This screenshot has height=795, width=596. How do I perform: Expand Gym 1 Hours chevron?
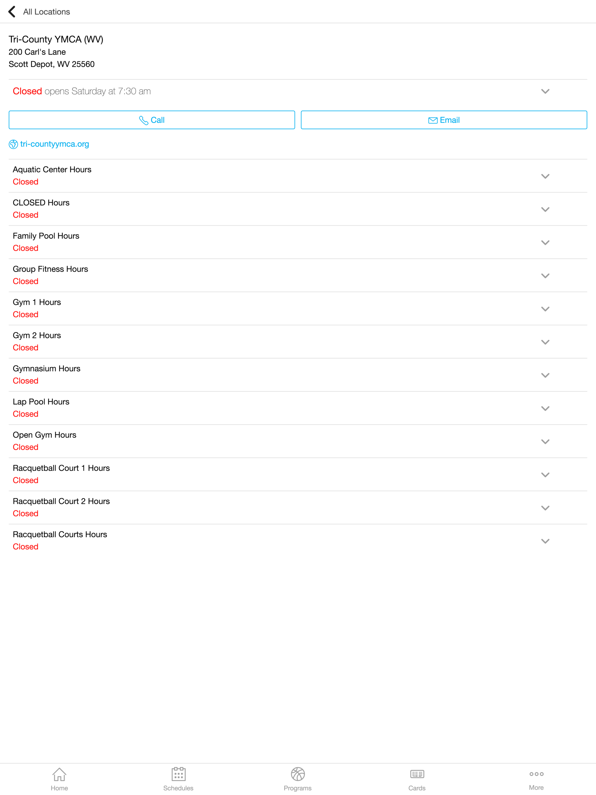click(545, 309)
